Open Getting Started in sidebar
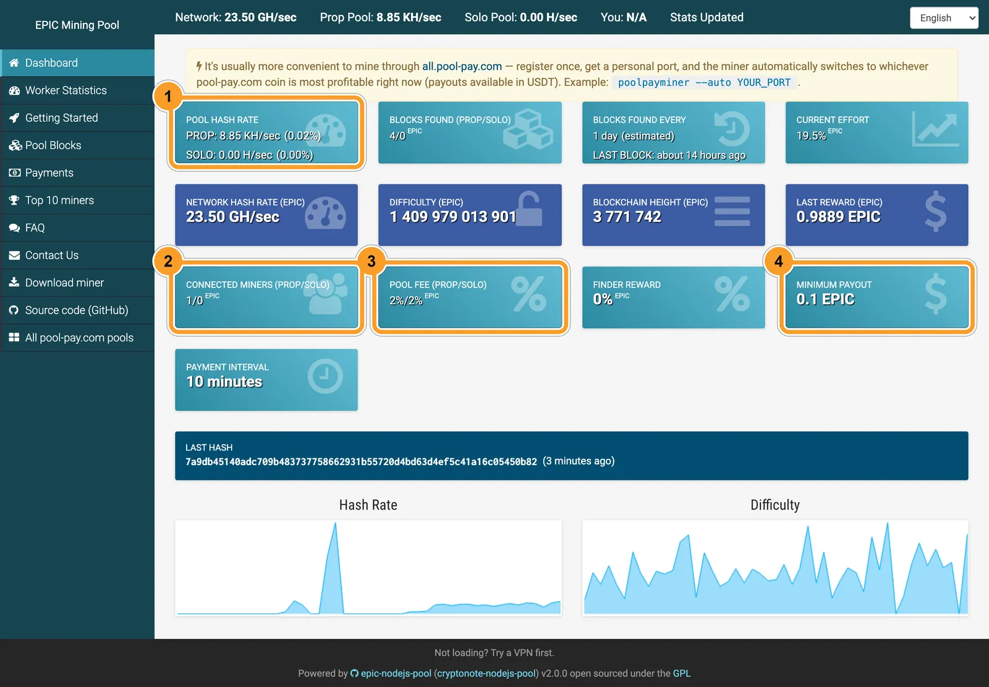Image resolution: width=989 pixels, height=687 pixels. coord(77,118)
